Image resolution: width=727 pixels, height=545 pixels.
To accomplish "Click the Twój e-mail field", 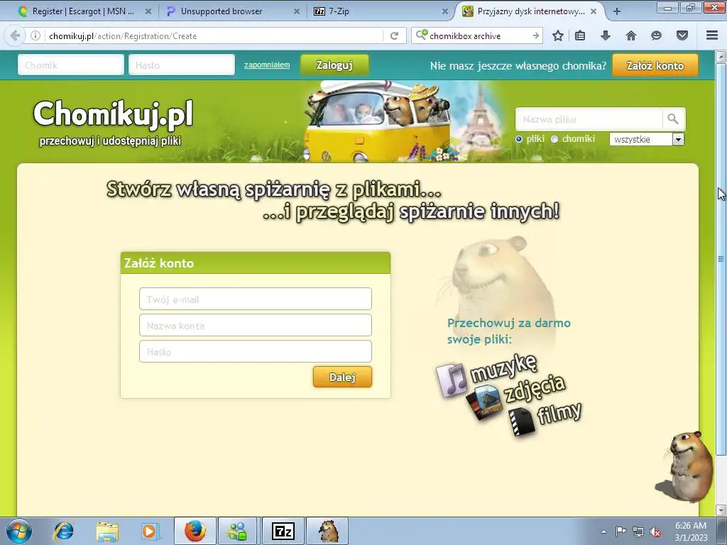I will [x=256, y=299].
